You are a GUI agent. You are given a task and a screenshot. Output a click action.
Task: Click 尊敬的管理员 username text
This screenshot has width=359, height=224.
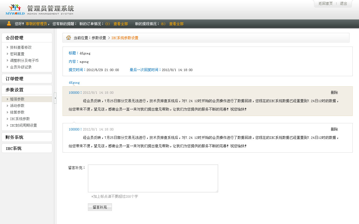(x=36, y=24)
